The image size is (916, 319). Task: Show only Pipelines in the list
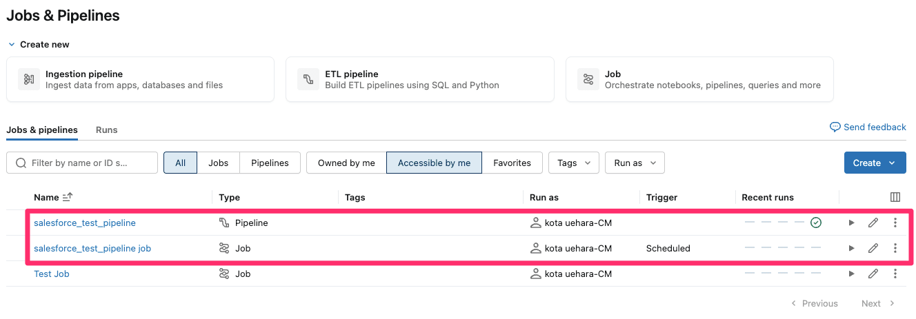(270, 163)
